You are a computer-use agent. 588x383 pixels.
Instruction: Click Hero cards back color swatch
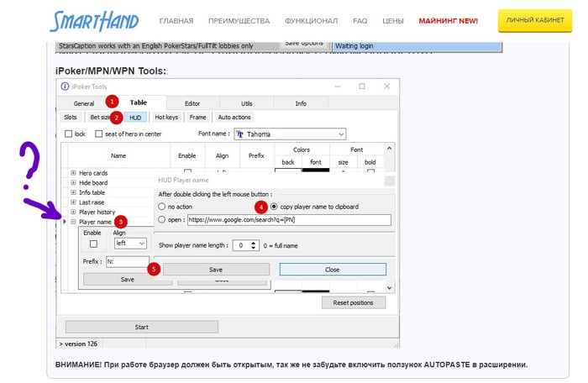288,171
